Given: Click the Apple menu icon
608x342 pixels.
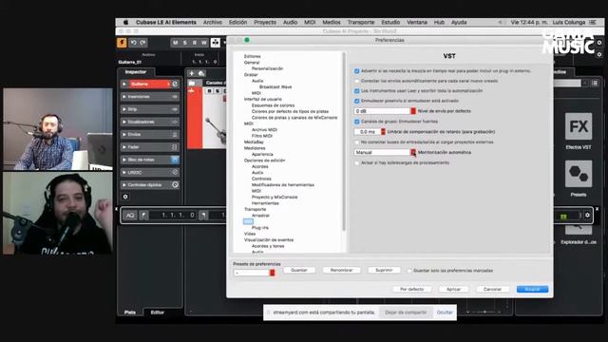Looking at the screenshot, I should point(125,22).
